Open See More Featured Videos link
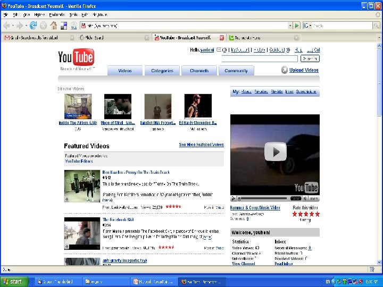Image resolution: width=383 pixels, height=287 pixels. pyautogui.click(x=201, y=145)
